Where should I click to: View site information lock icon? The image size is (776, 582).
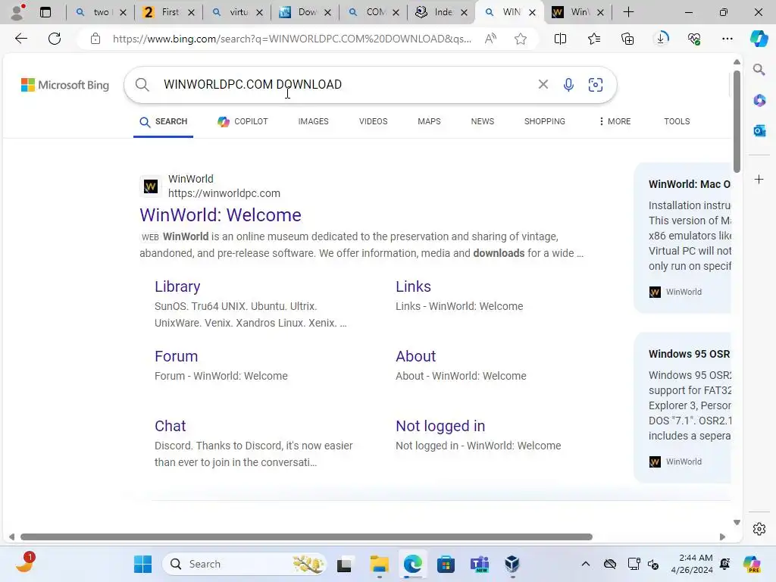tap(95, 39)
